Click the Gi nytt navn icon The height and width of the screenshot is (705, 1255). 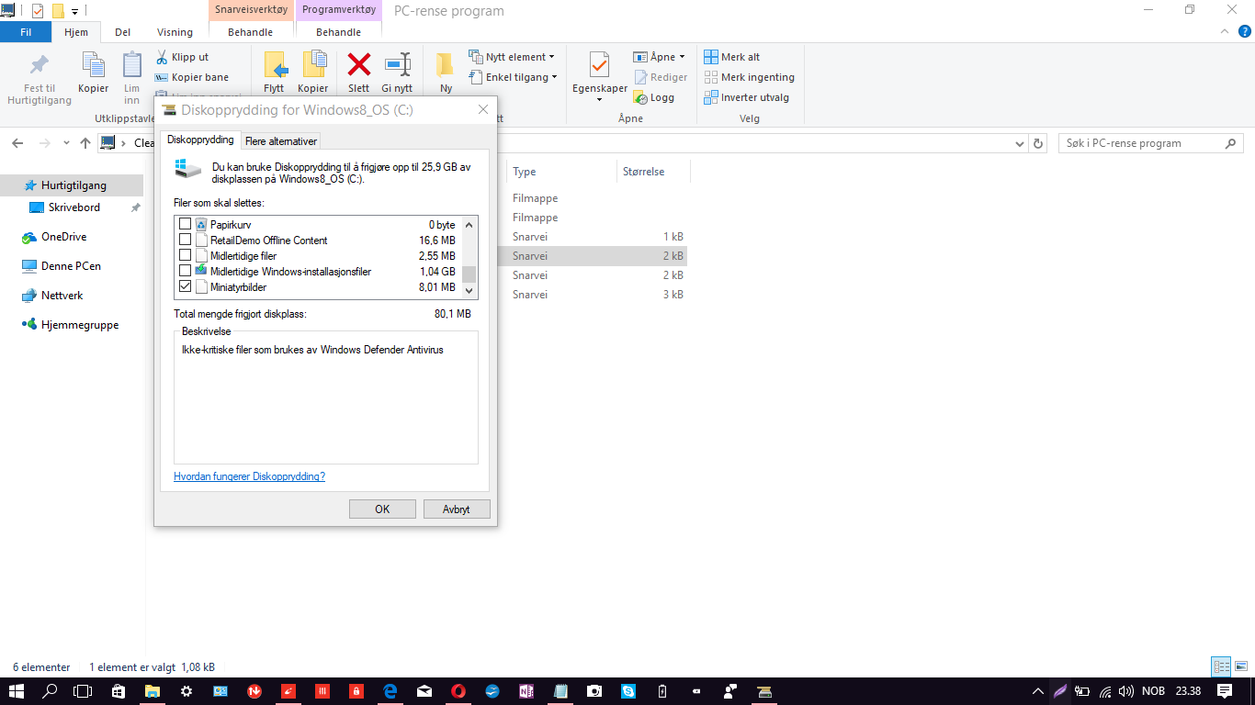pyautogui.click(x=397, y=64)
